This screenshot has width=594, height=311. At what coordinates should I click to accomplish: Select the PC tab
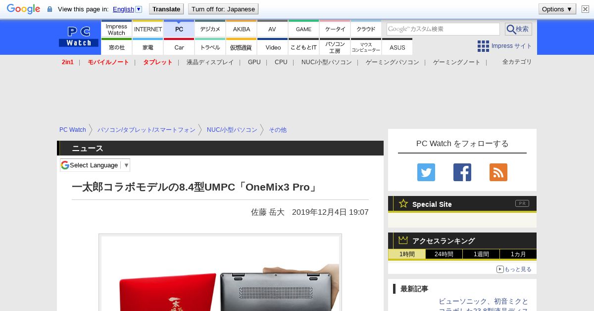179,29
